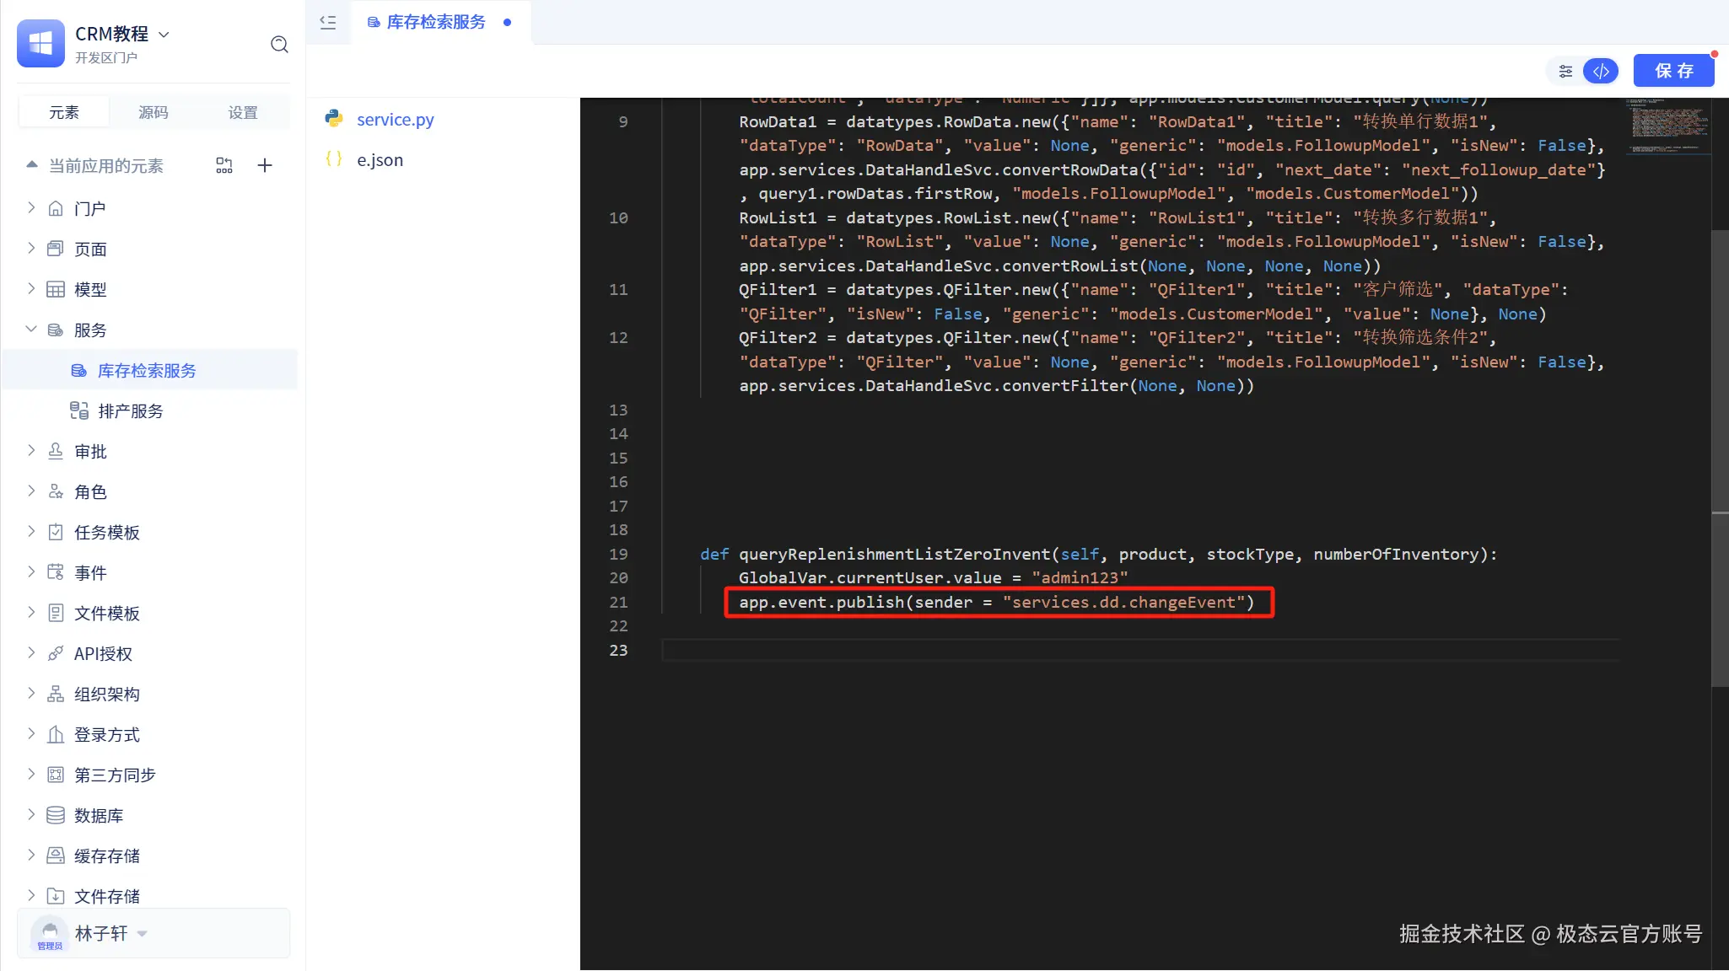1729x971 pixels.
Task: Click the search magnifier icon
Action: (x=279, y=44)
